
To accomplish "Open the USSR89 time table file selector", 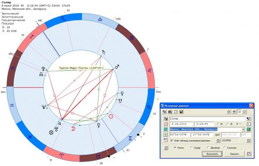I will click(249, 141).
